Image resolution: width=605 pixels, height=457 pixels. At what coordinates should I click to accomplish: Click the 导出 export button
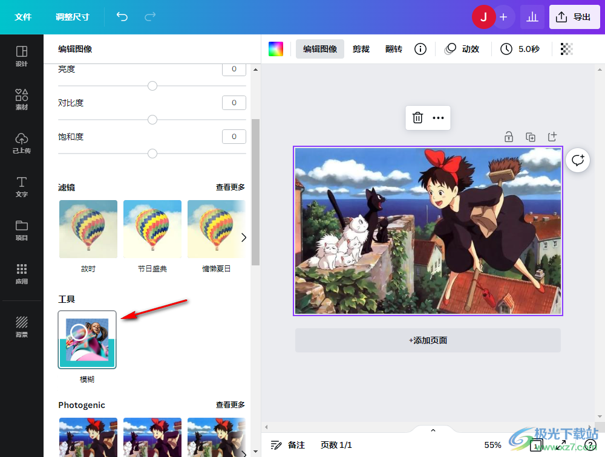[574, 17]
